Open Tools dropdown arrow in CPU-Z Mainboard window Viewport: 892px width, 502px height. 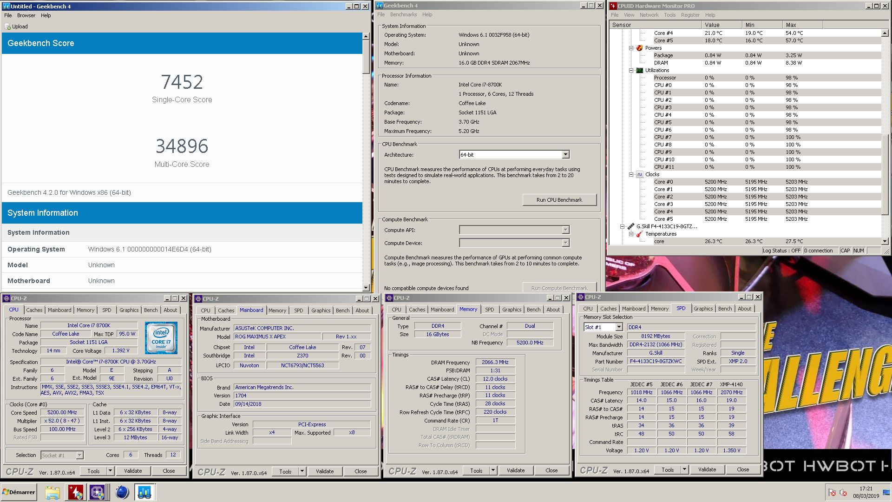coord(302,471)
